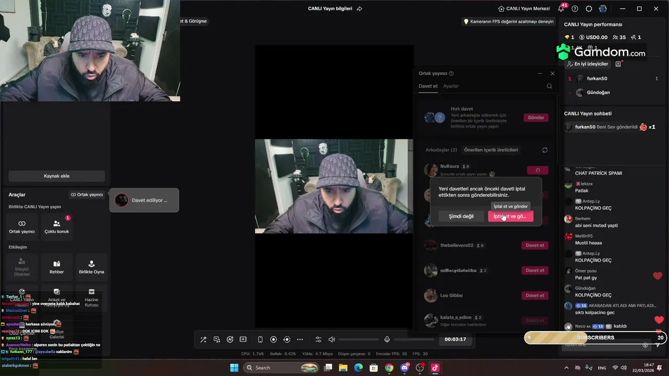
Task: Open Discord from the taskbar
Action: (405, 368)
